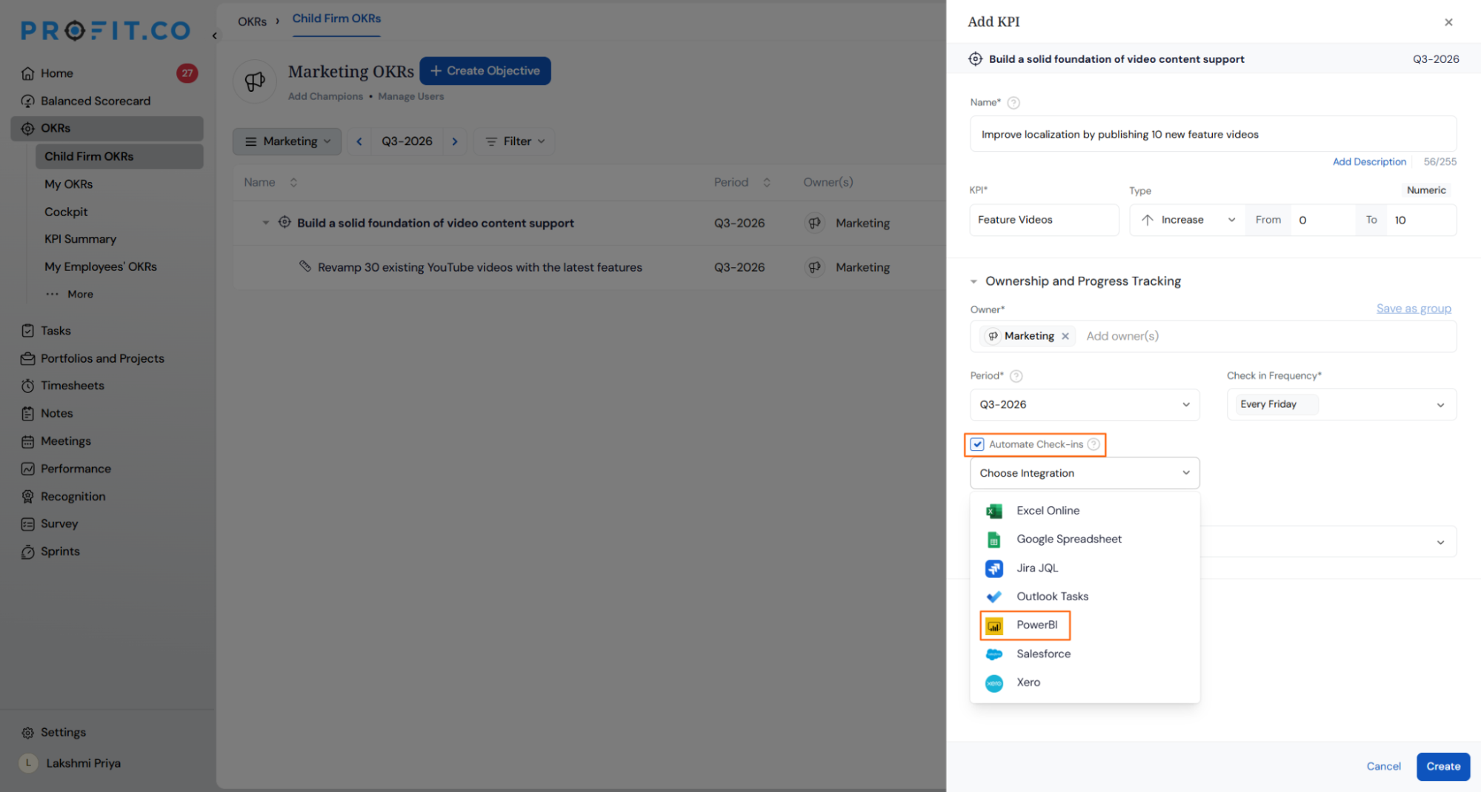1481x792 pixels.
Task: Click the Create Objective button
Action: [485, 71]
